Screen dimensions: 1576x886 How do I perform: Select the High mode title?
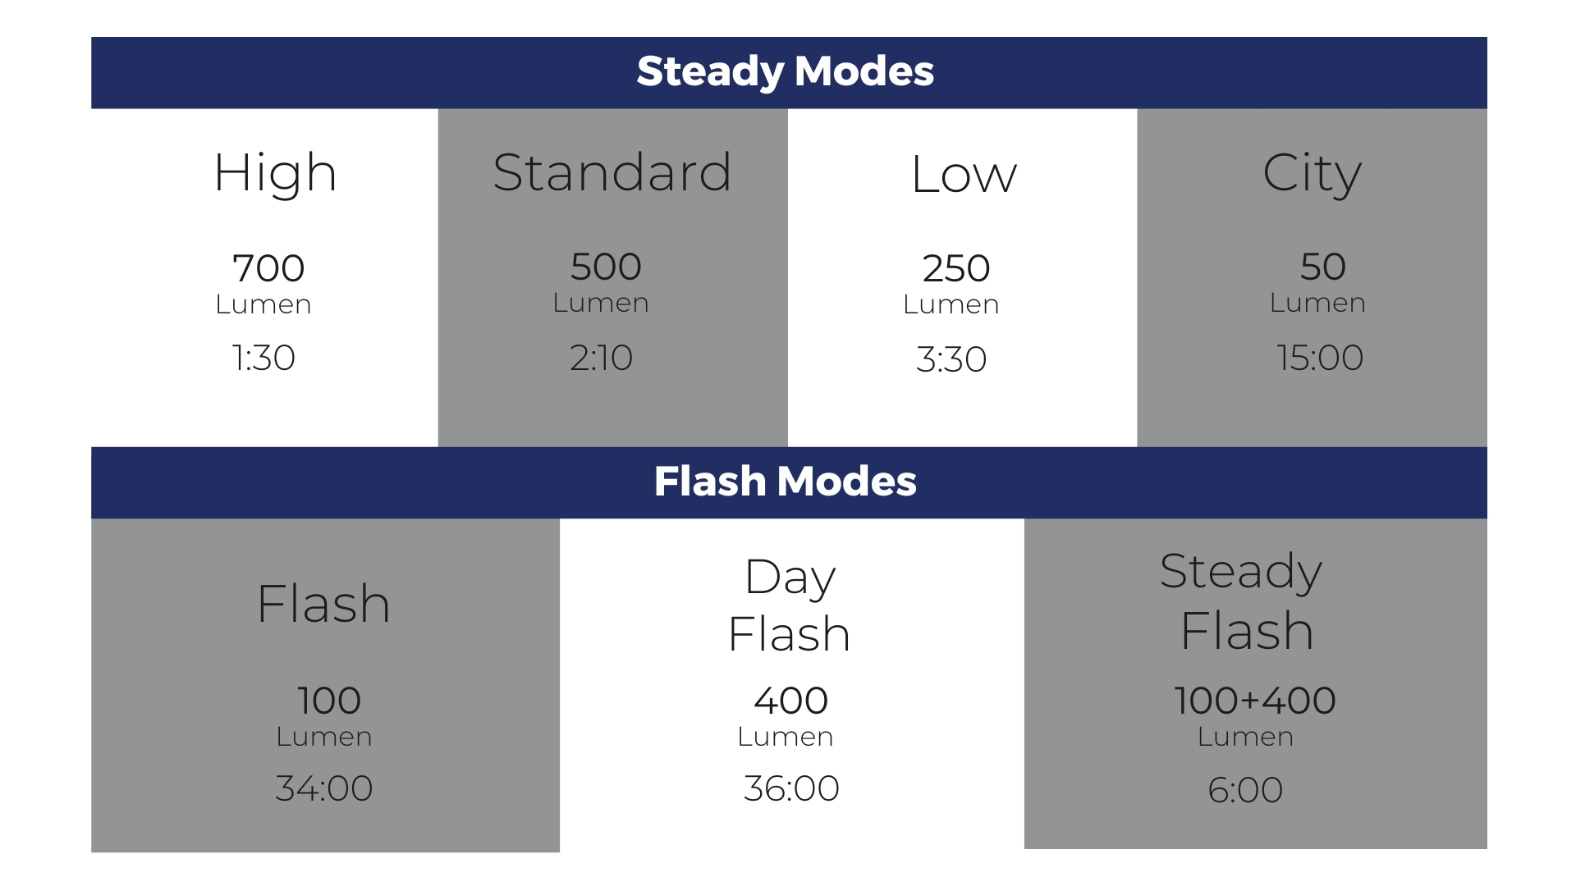(276, 173)
